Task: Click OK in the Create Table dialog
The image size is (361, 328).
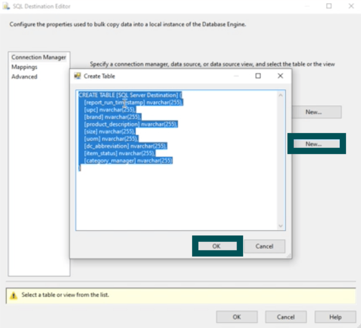Action: [x=217, y=246]
